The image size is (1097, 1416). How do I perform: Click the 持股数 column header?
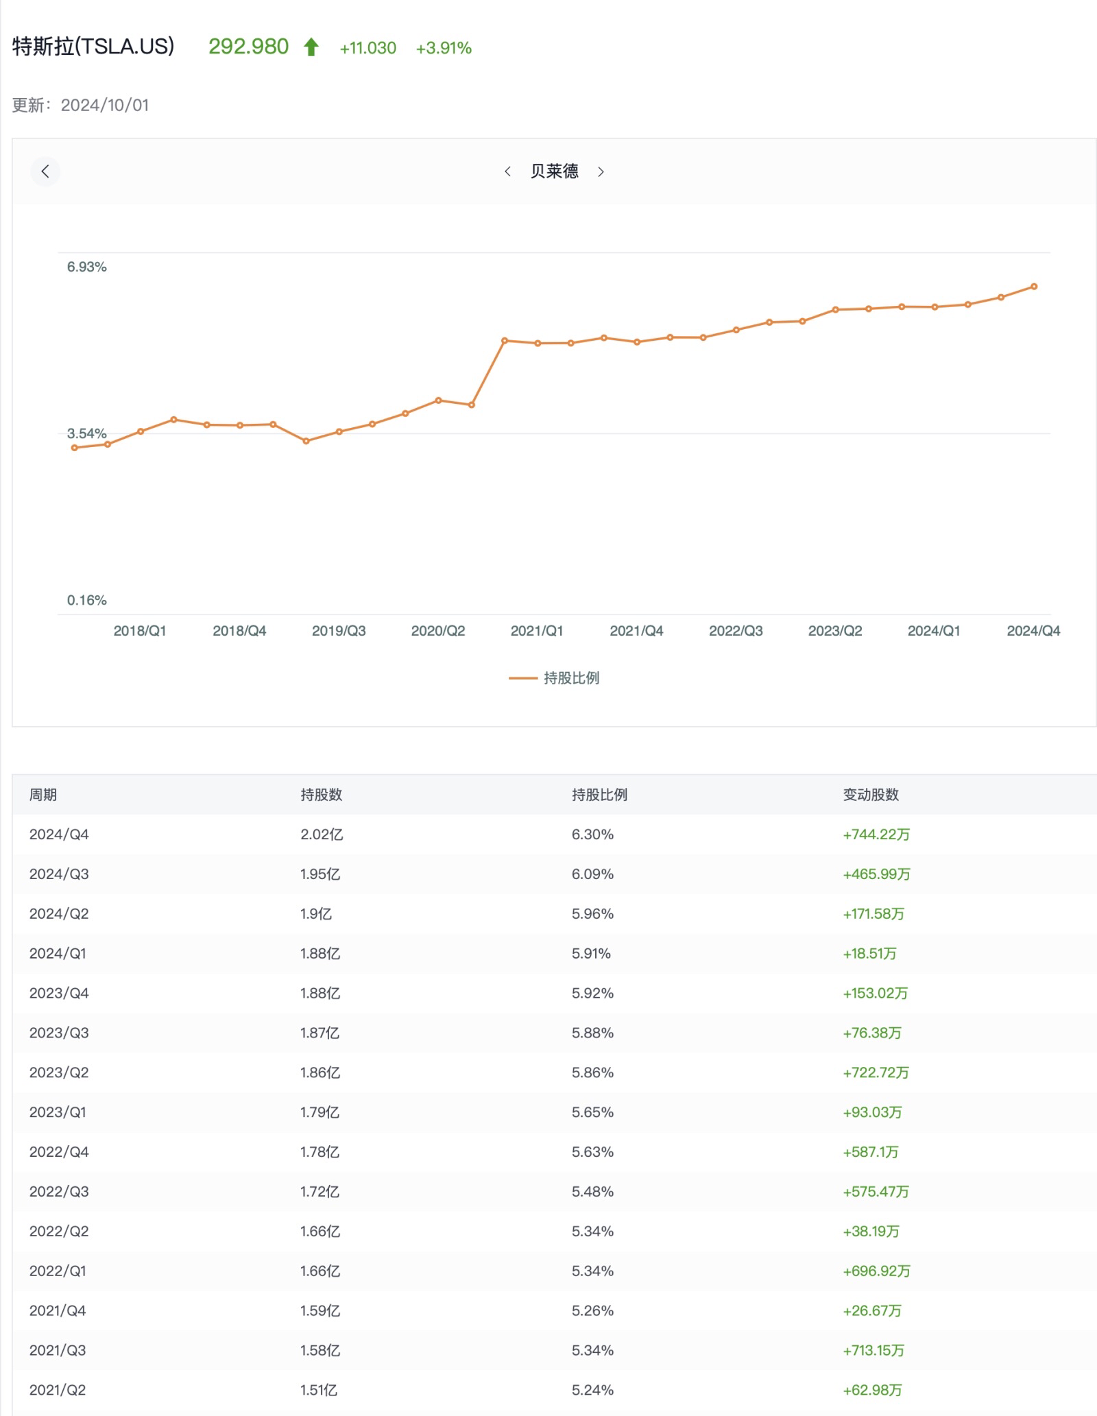pyautogui.click(x=322, y=795)
